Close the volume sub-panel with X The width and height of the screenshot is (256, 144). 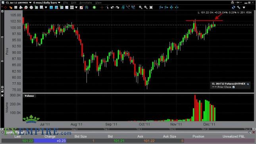click(2, 95)
